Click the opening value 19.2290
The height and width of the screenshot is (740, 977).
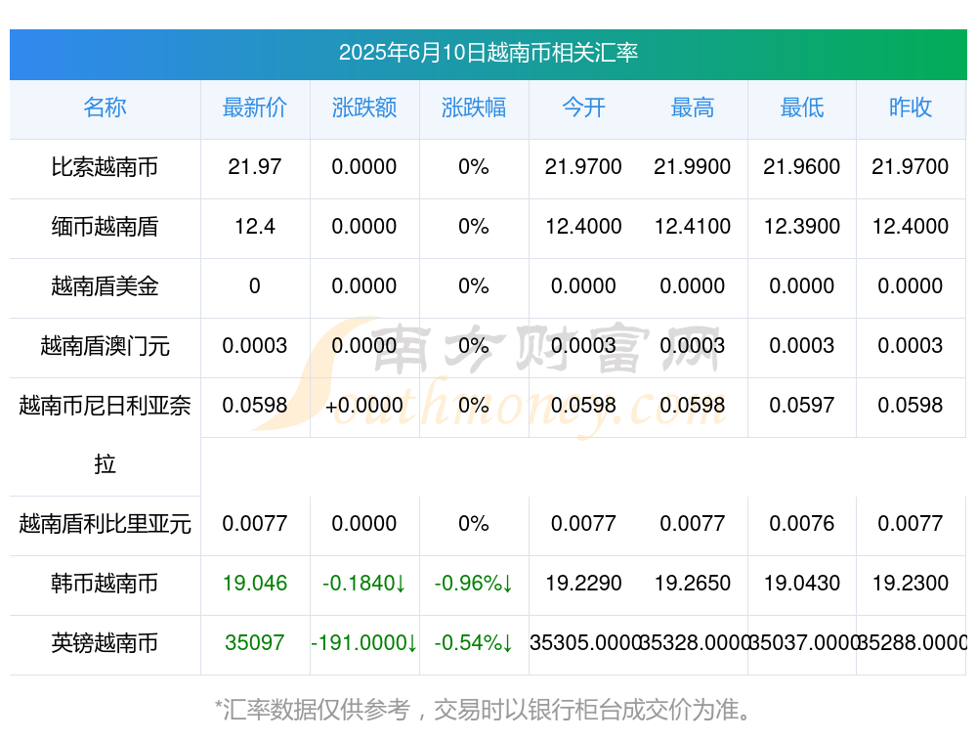[583, 584]
